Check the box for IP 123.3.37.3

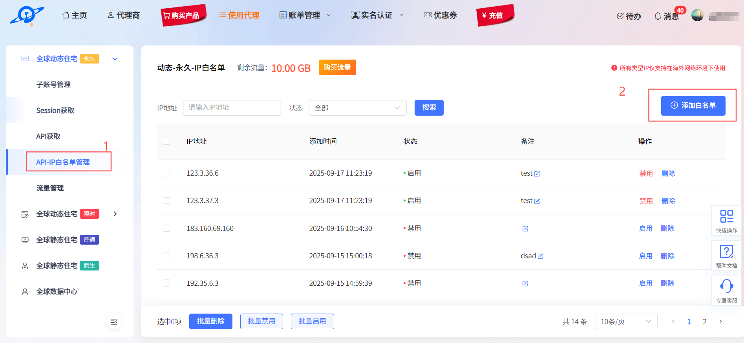click(166, 201)
